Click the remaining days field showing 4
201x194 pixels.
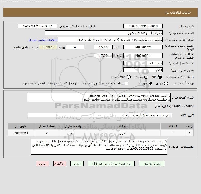75,47
